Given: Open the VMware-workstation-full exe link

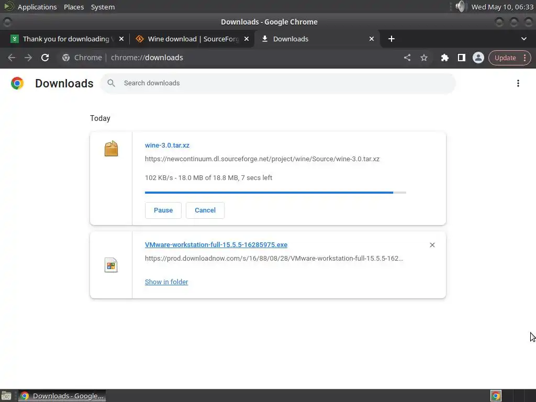Looking at the screenshot, I should coord(216,245).
